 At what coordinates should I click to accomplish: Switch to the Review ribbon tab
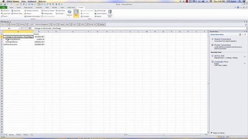click(55, 7)
